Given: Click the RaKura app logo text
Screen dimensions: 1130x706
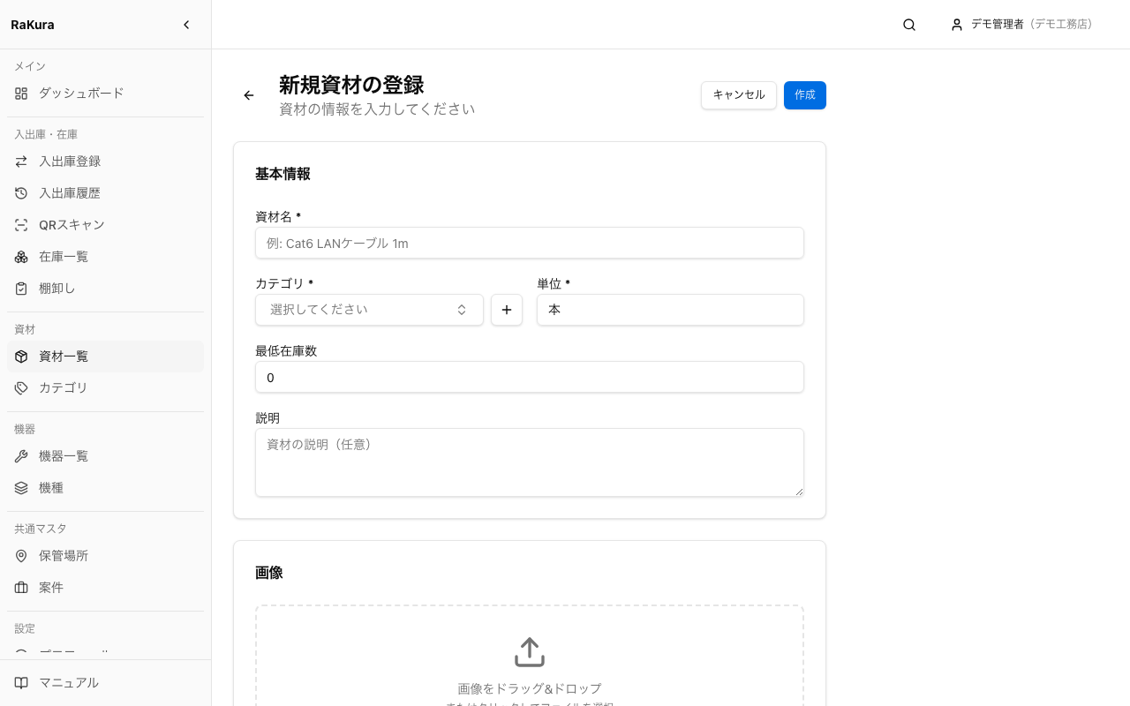Looking at the screenshot, I should tap(33, 25).
